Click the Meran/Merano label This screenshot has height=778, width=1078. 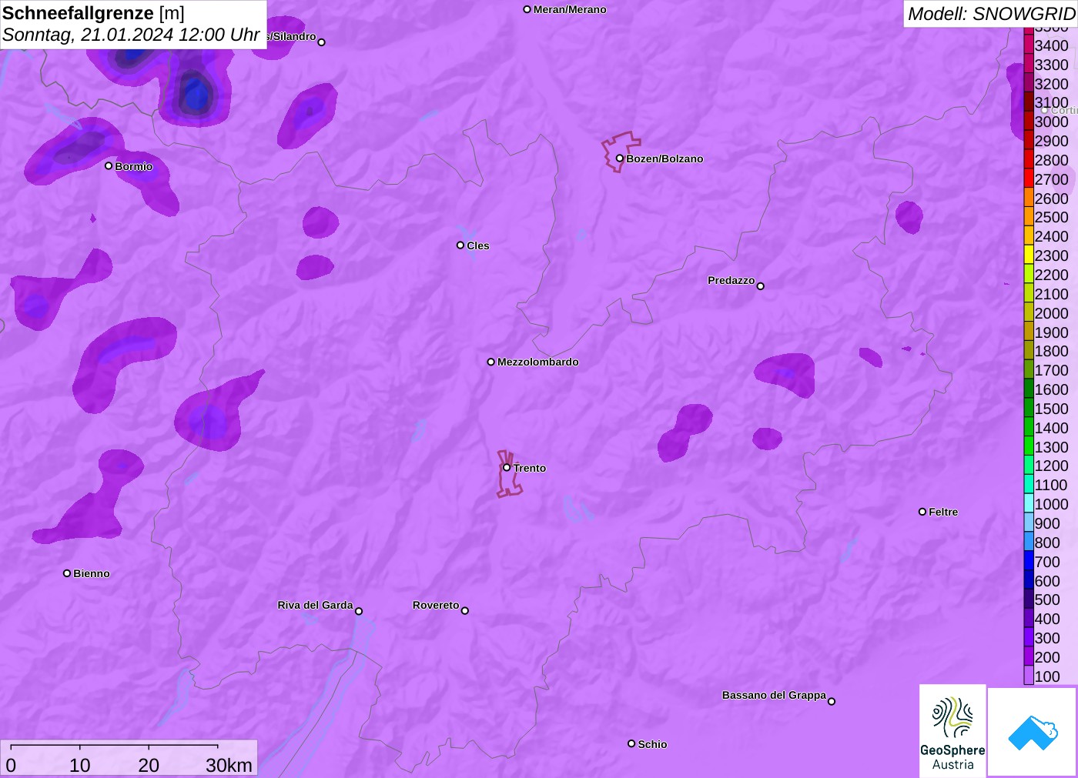(570, 9)
